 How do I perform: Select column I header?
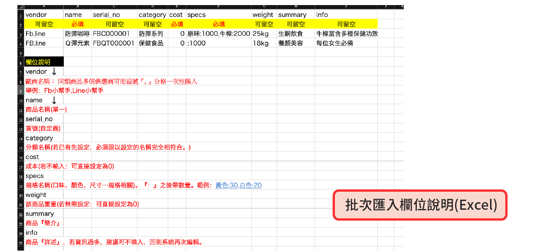346,7
